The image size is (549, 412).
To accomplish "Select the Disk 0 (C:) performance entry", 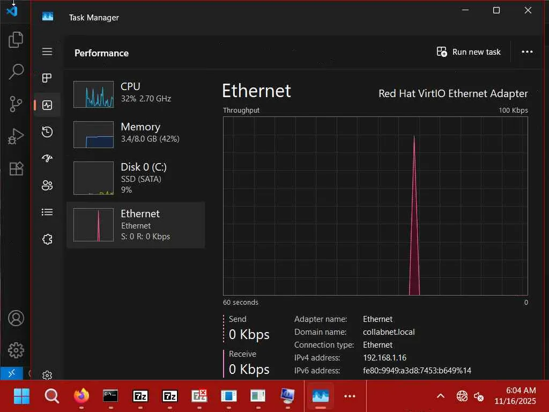I will pyautogui.click(x=136, y=178).
